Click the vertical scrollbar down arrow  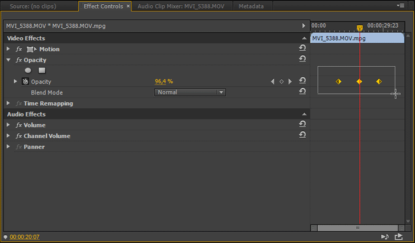[x=408, y=221]
